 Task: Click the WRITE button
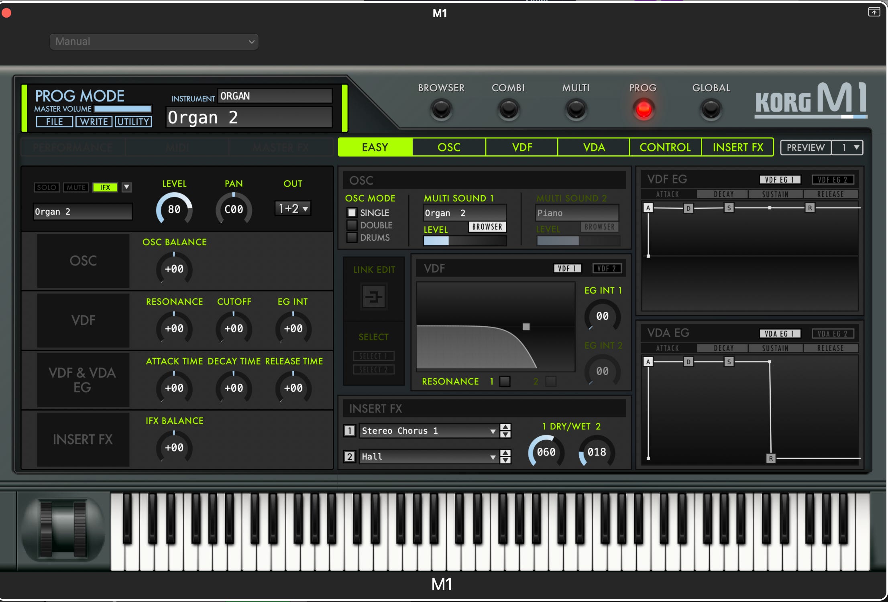pos(94,122)
